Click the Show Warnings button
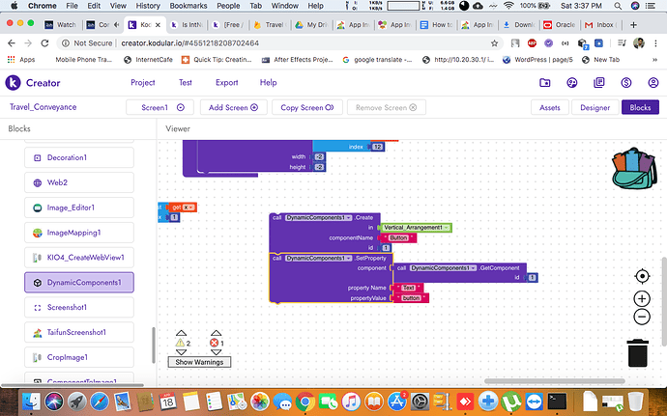This screenshot has height=416, width=667. 198,362
